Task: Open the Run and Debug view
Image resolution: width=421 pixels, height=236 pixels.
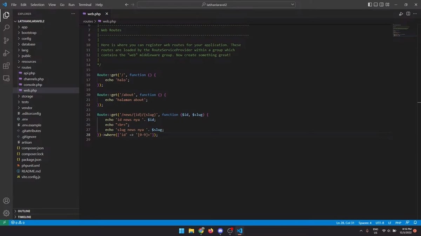Action: [6, 53]
